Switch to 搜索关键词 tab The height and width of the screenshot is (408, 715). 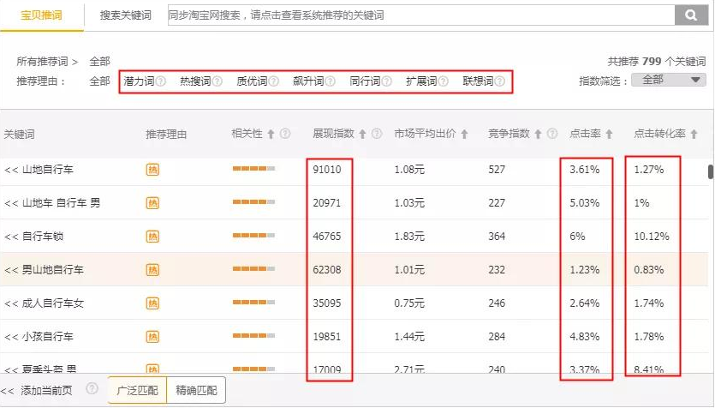[x=125, y=15]
